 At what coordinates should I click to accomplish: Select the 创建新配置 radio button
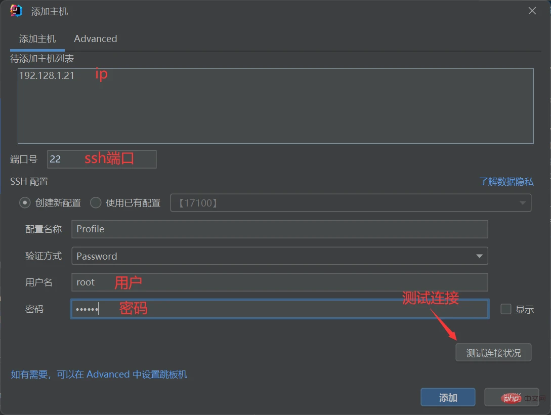(25, 202)
